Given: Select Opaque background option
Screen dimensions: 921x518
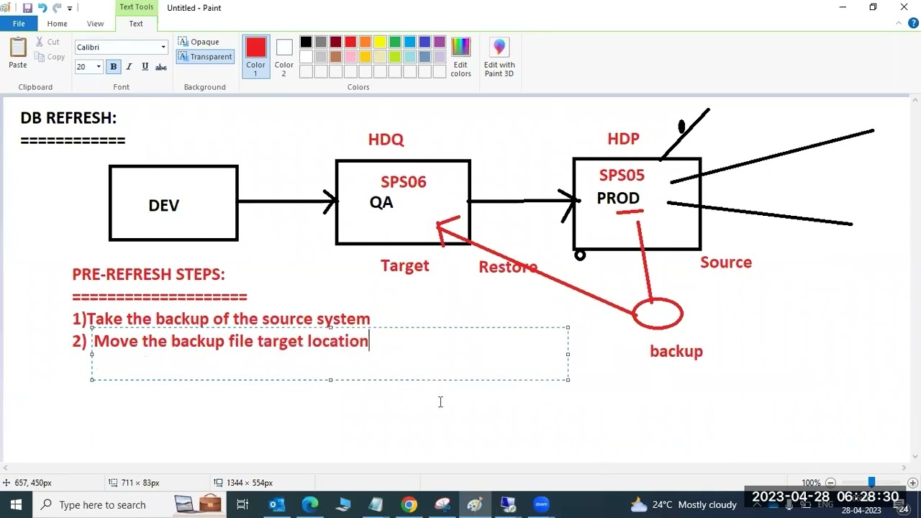Looking at the screenshot, I should 199,42.
